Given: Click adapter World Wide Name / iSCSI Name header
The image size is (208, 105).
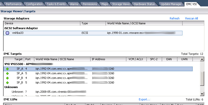Looking at the screenshot, I should click(x=144, y=23).
